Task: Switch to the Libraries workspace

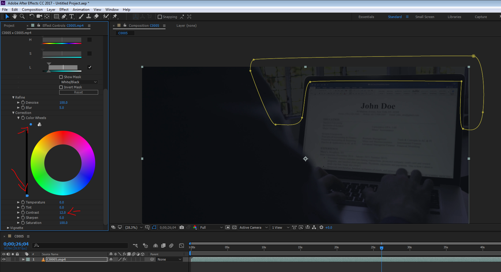Action: [454, 17]
